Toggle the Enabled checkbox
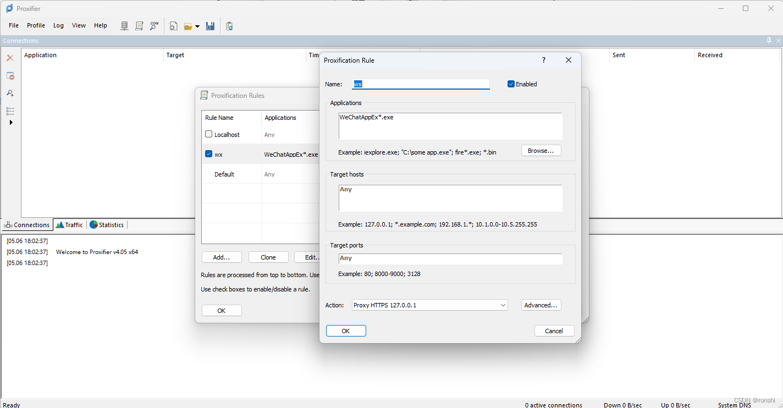The image size is (783, 408). pyautogui.click(x=511, y=84)
